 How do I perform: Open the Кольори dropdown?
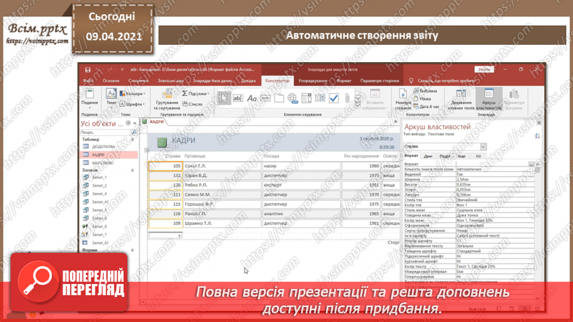click(133, 94)
